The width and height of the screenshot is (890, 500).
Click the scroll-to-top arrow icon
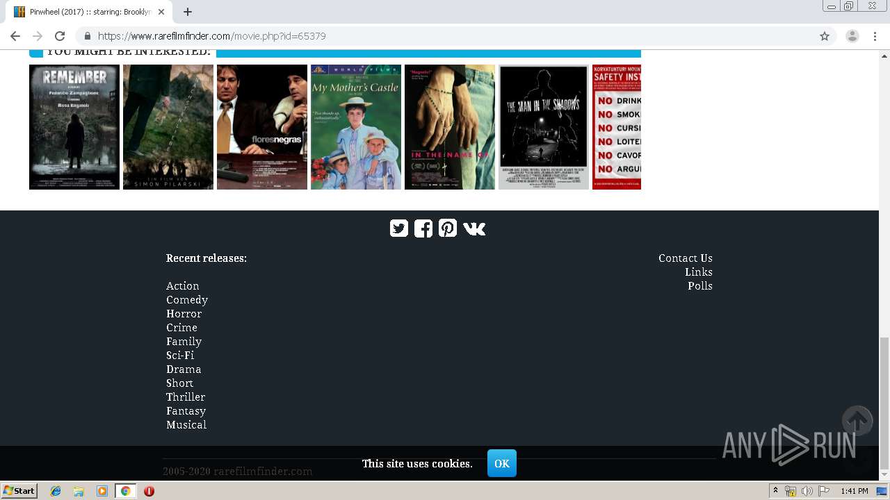click(x=857, y=421)
